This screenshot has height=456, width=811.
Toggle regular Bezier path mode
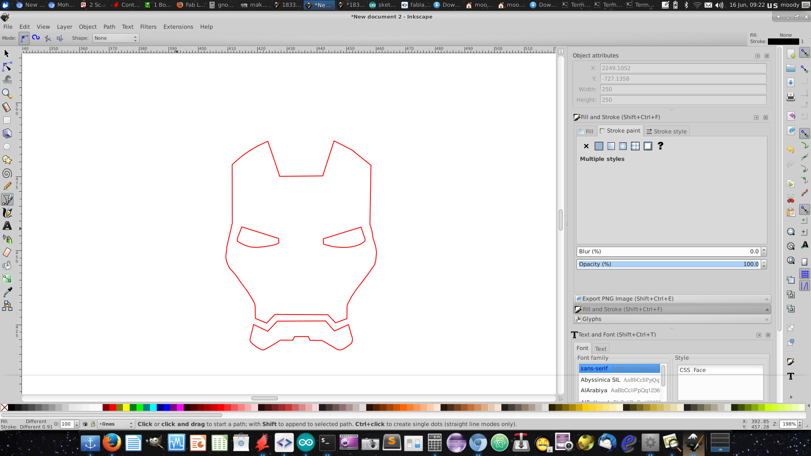point(24,38)
